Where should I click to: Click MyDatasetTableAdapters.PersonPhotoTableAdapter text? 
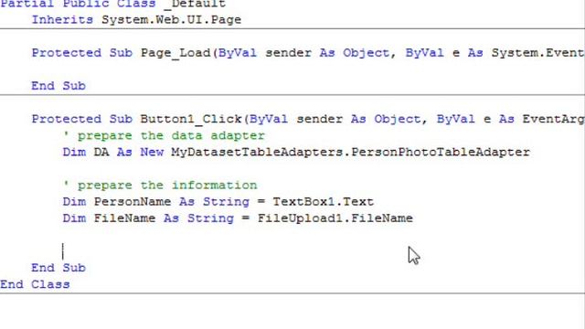point(351,153)
